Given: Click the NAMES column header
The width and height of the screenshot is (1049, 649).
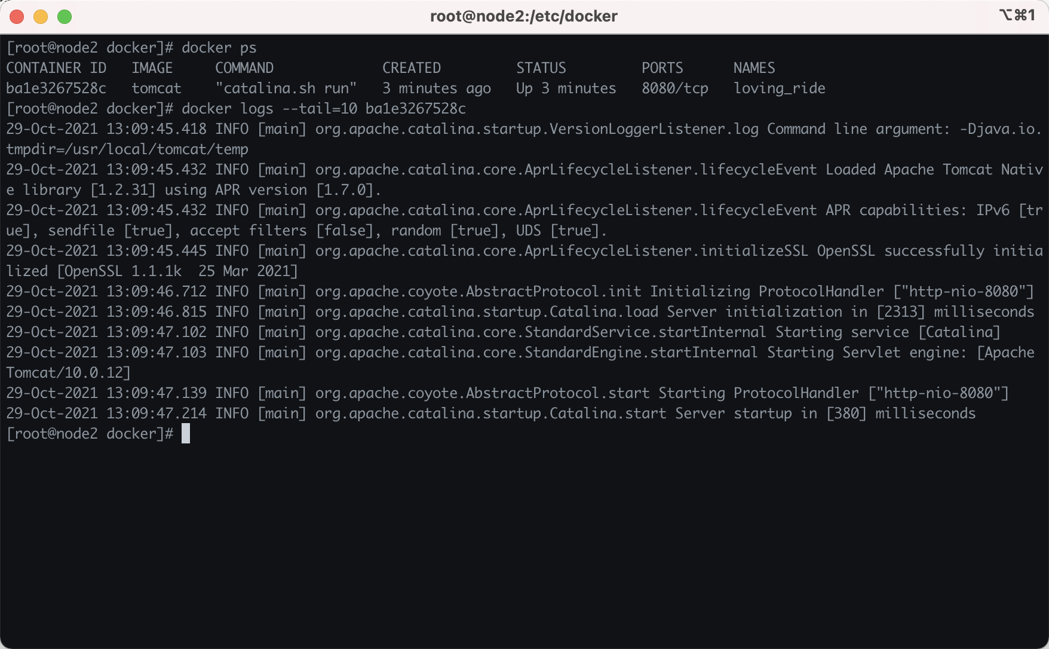Looking at the screenshot, I should click(754, 68).
